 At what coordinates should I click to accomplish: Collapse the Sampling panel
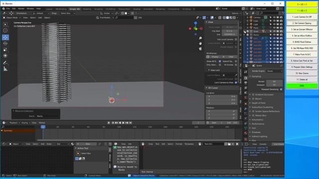coord(256,77)
